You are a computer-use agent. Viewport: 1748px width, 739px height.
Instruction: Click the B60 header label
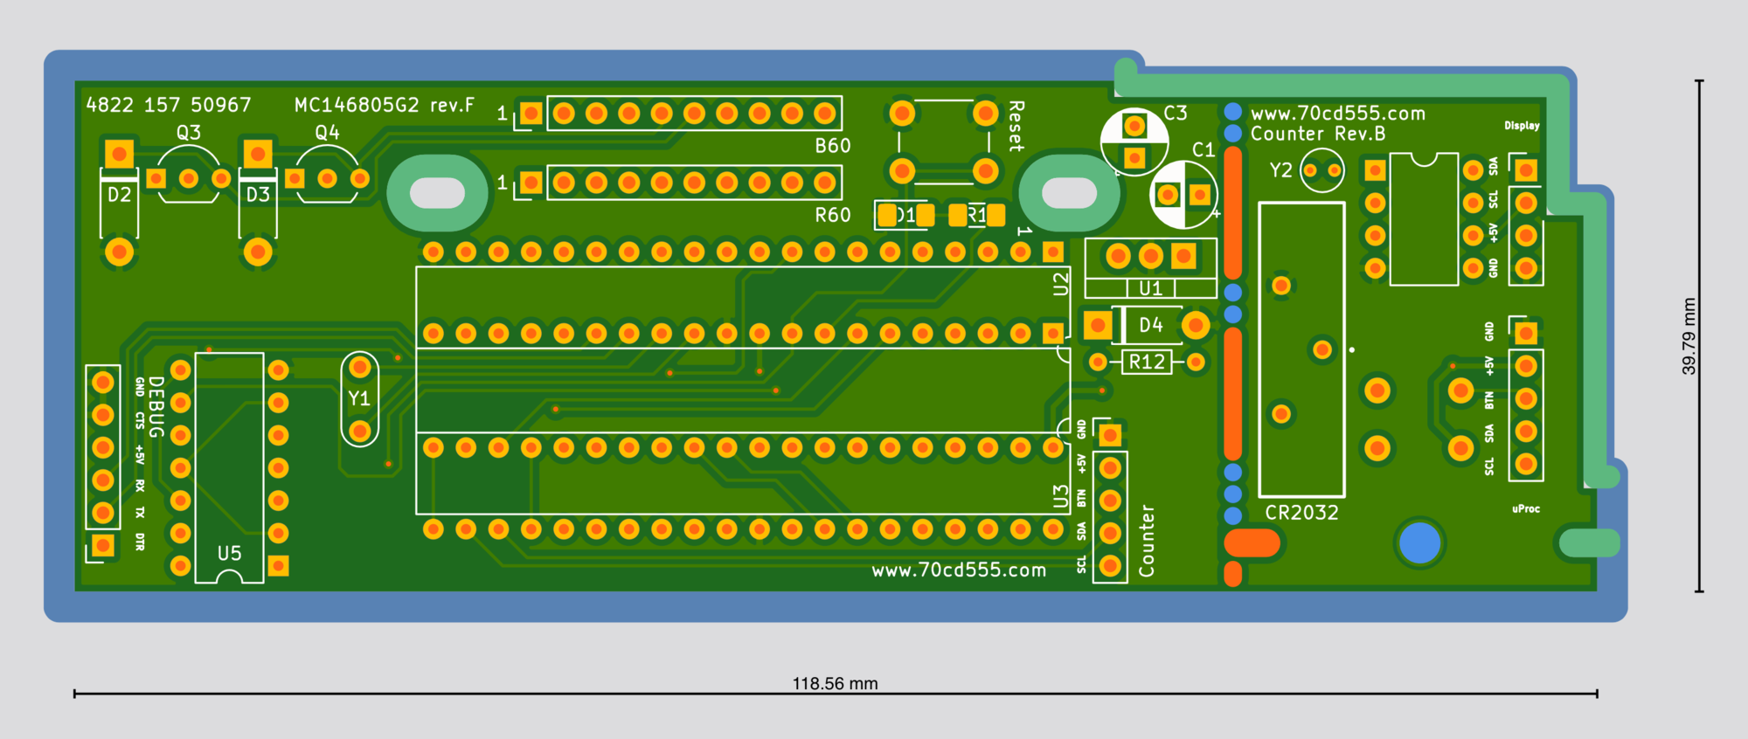[x=832, y=146]
